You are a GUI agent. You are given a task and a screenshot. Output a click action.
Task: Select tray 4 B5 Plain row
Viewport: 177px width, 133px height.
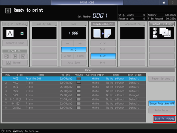74,91
